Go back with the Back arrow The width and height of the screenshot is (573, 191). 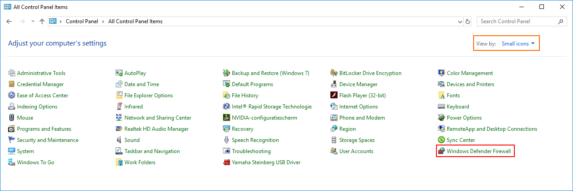9,21
